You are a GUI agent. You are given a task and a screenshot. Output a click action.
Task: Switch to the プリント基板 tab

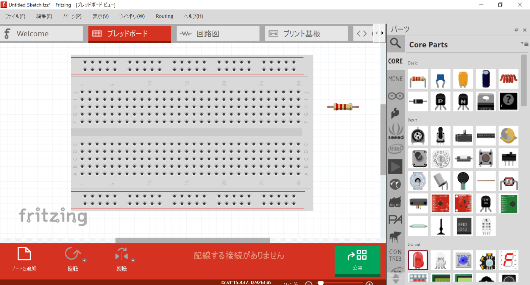tap(306, 34)
